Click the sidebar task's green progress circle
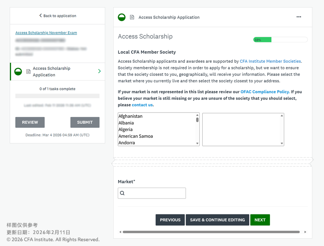The image size is (324, 246). 18,72
